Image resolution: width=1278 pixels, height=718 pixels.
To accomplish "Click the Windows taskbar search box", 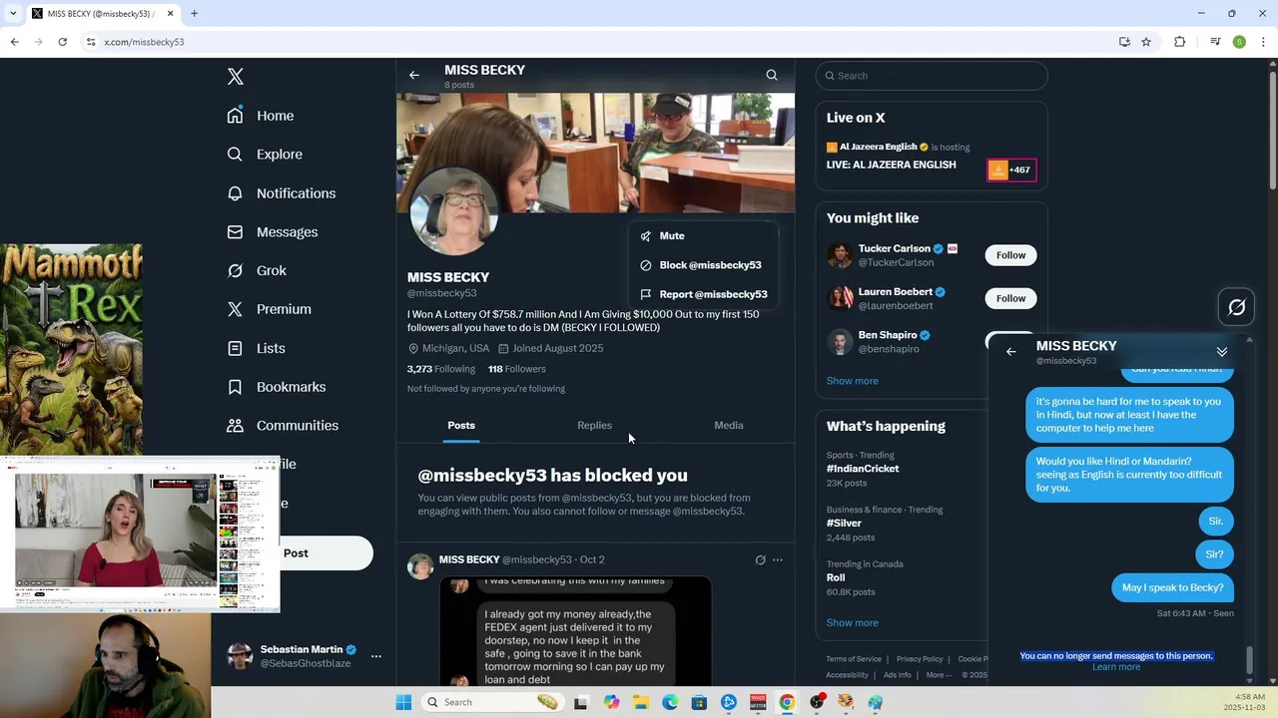I will pyautogui.click(x=491, y=702).
